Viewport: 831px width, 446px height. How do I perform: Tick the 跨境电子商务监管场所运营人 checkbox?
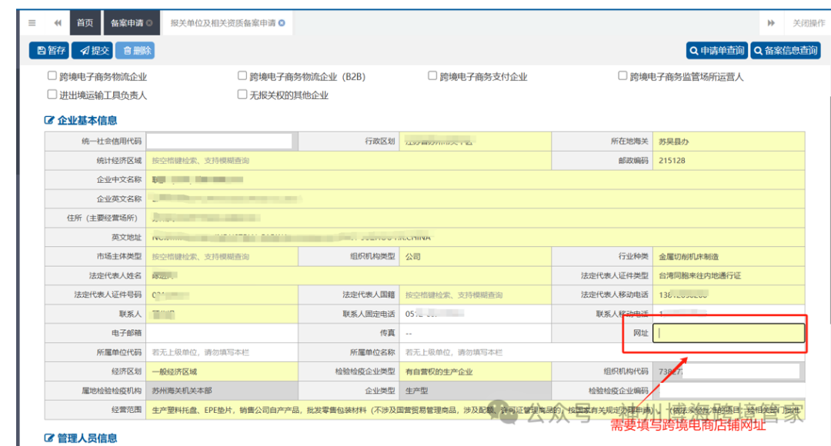622,76
